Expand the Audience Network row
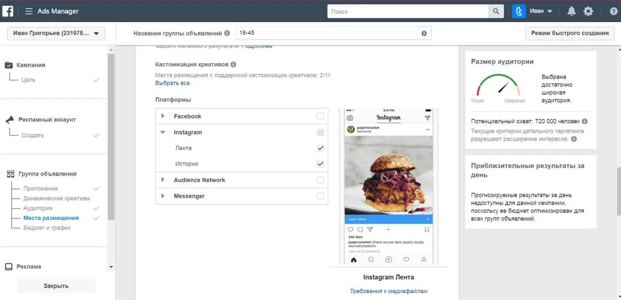621x300 pixels. click(x=162, y=179)
